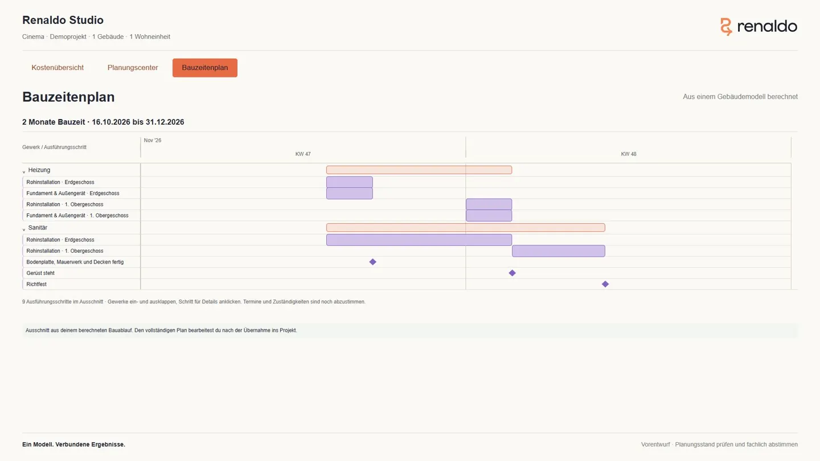Screen dimensions: 820x461
Task: Open the Kostenübersicht tab
Action: click(58, 68)
